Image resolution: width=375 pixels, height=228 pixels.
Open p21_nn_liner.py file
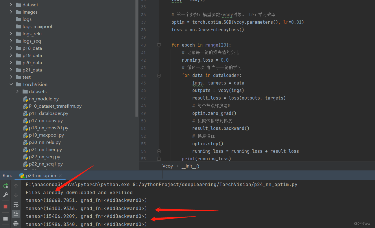coord(45,149)
